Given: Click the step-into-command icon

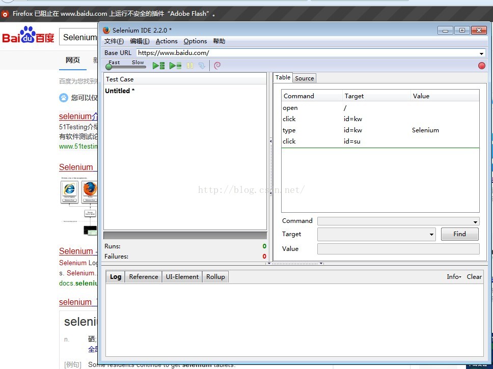Looking at the screenshot, I should point(202,66).
